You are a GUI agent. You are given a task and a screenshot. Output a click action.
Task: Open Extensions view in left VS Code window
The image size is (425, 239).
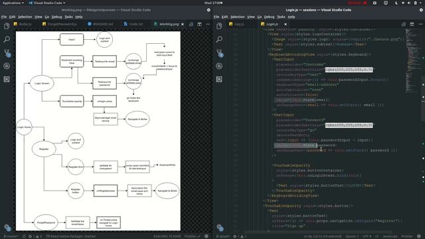pos(7,79)
